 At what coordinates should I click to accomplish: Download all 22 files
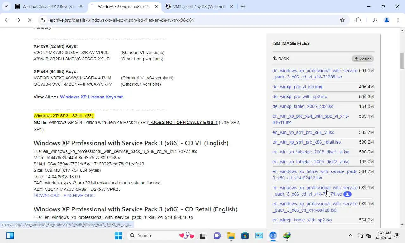tap(363, 59)
